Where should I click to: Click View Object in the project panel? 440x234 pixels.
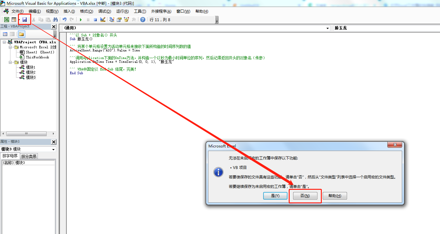(12, 34)
